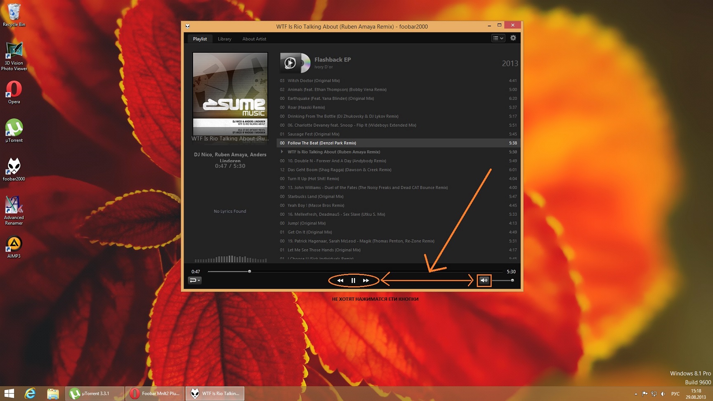Select playing track WTF Is Rio Talking About

pos(399,152)
